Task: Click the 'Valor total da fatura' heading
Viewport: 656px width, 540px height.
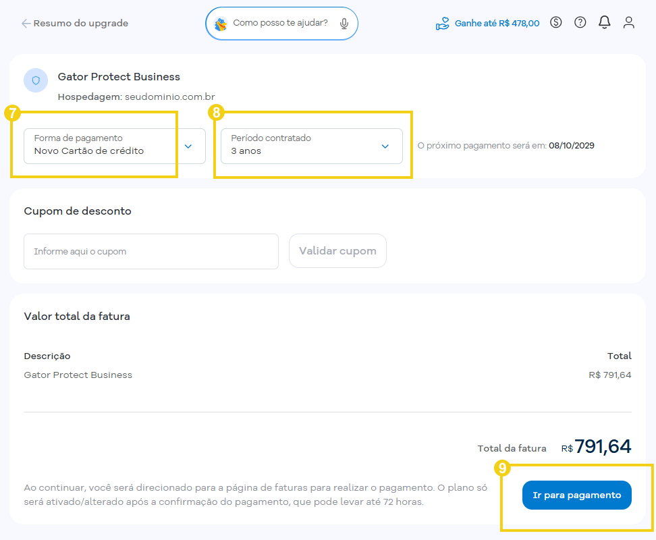Action: pos(77,317)
